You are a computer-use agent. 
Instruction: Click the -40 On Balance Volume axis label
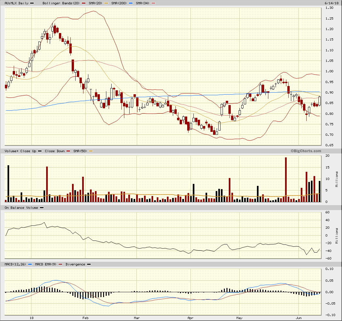click(329, 251)
